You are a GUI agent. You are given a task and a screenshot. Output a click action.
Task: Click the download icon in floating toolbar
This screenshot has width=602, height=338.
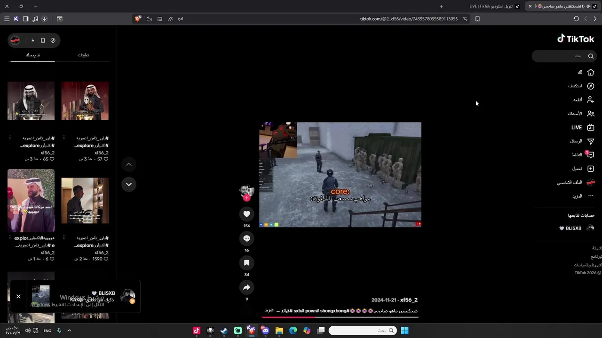33,40
